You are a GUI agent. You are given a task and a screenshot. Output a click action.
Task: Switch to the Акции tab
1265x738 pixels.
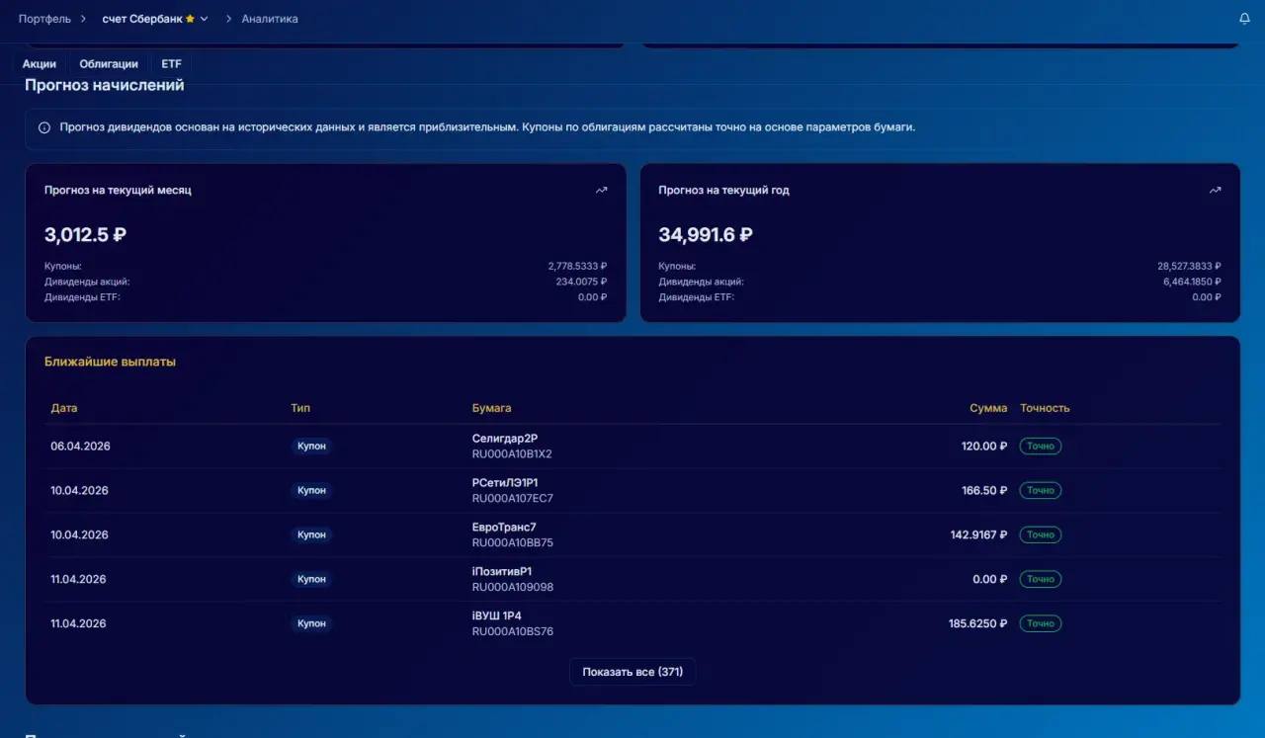[x=40, y=64]
